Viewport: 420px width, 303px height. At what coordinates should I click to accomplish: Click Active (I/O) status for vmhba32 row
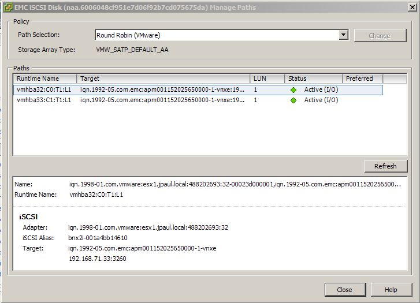[x=321, y=89]
